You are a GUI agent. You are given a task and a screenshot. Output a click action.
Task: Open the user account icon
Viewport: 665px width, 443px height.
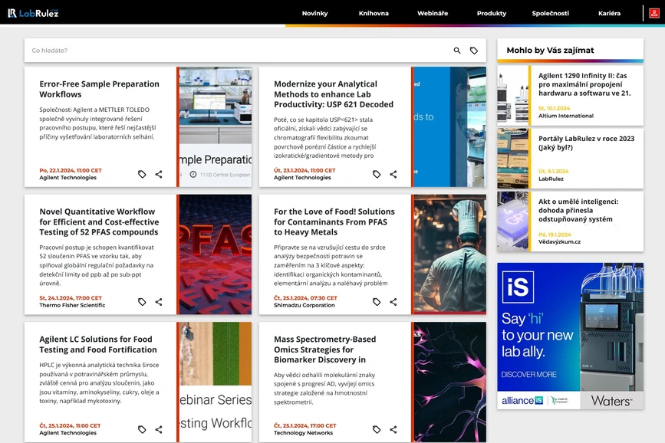point(654,13)
